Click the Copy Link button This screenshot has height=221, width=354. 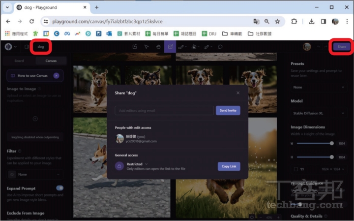coord(229,166)
